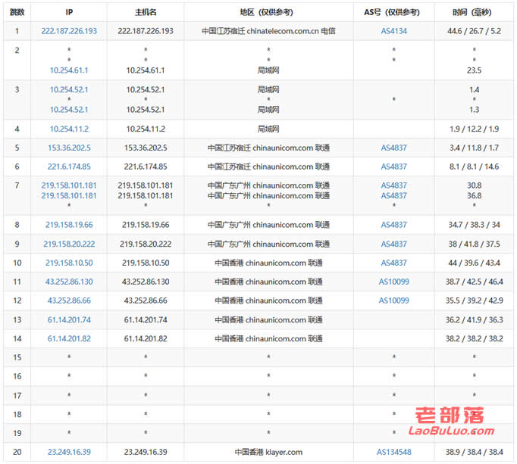This screenshot has height=464, width=517.
Task: Follow IP link 153.36.202.5
Action: tap(69, 148)
